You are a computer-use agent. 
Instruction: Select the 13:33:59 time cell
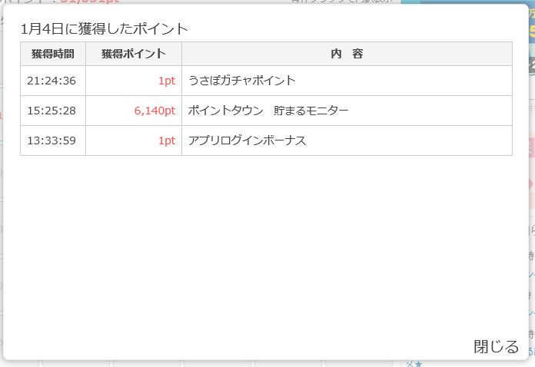point(53,141)
